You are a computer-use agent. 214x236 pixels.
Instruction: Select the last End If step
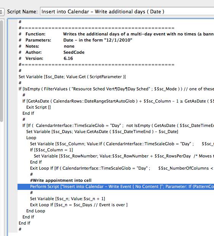24,223
